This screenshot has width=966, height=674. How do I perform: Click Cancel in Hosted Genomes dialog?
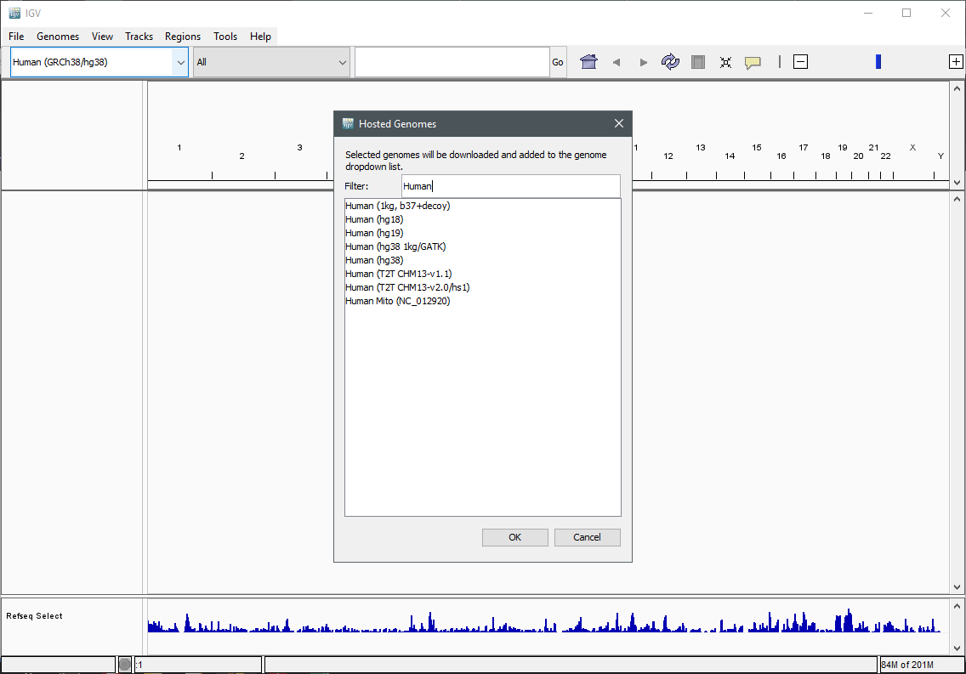(587, 537)
